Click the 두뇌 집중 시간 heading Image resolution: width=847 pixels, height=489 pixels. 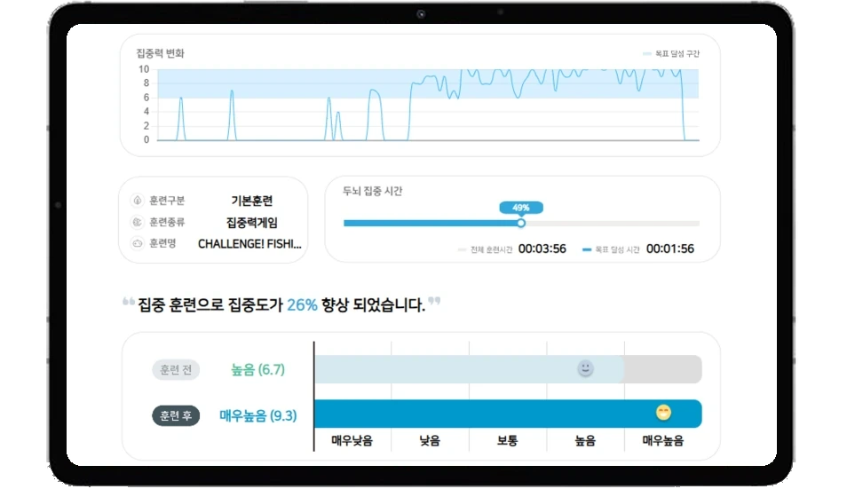[372, 191]
